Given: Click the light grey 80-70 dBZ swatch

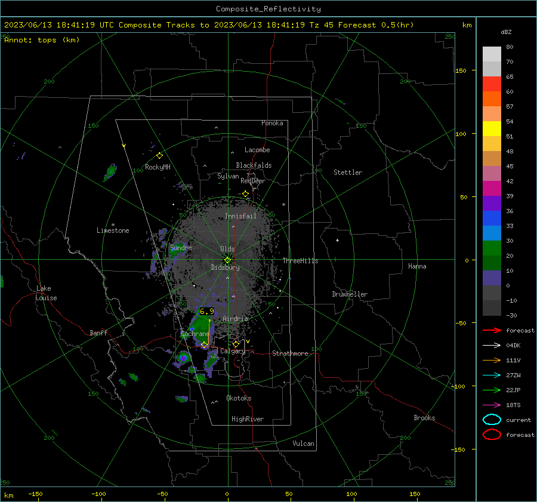Looking at the screenshot, I should pos(492,54).
